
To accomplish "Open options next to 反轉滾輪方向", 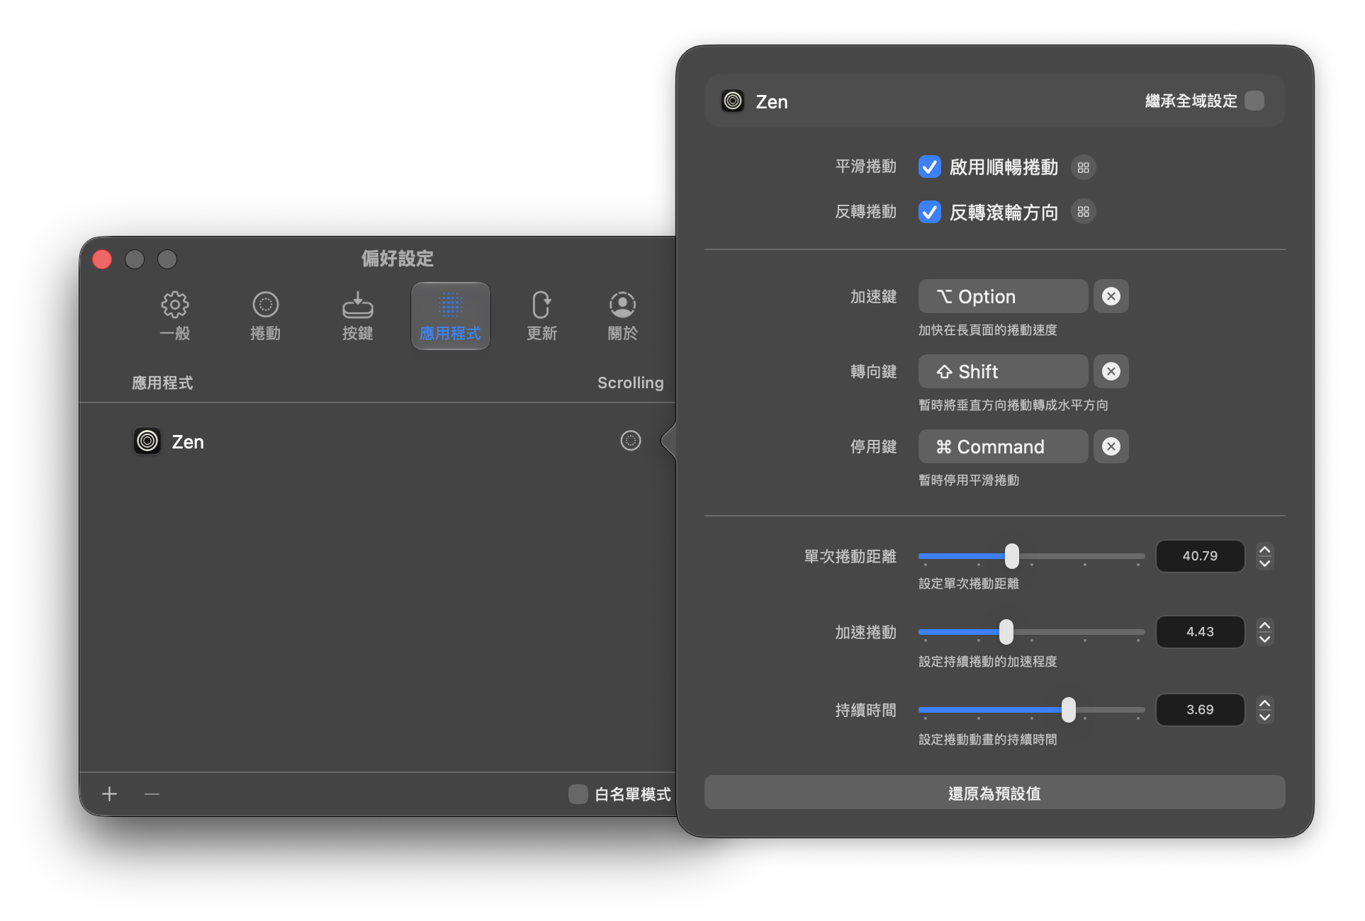I will (1083, 212).
